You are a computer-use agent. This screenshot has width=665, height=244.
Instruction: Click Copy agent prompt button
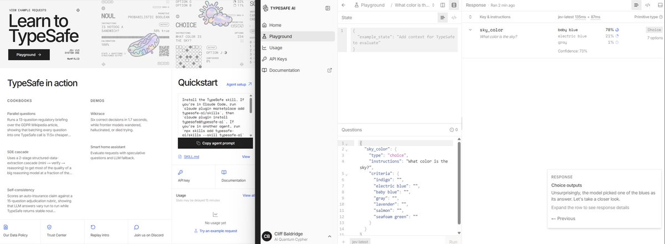click(x=216, y=143)
